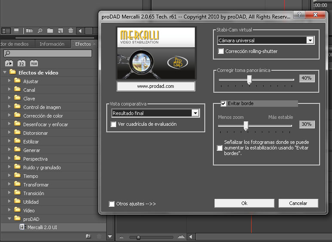Expand the Tiempo folder
Image resolution: width=332 pixels, height=242 pixels.
pyautogui.click(x=9, y=175)
